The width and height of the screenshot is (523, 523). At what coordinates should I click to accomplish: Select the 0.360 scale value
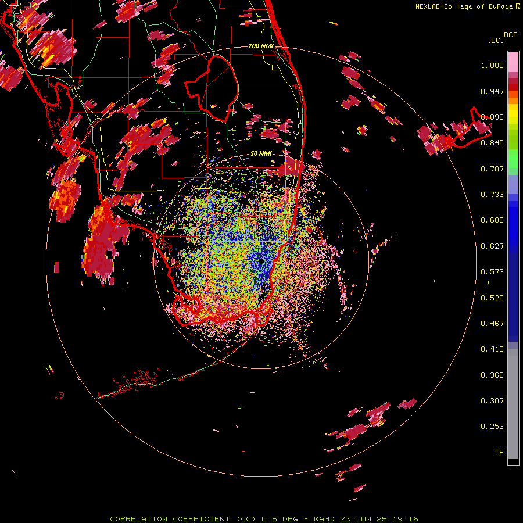pos(492,375)
